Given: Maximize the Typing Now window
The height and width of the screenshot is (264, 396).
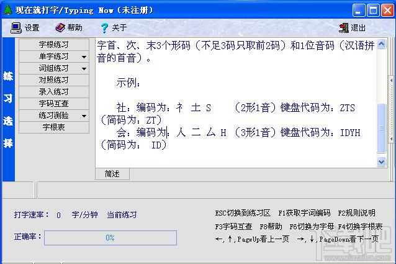Looking at the screenshot, I should [373, 11].
